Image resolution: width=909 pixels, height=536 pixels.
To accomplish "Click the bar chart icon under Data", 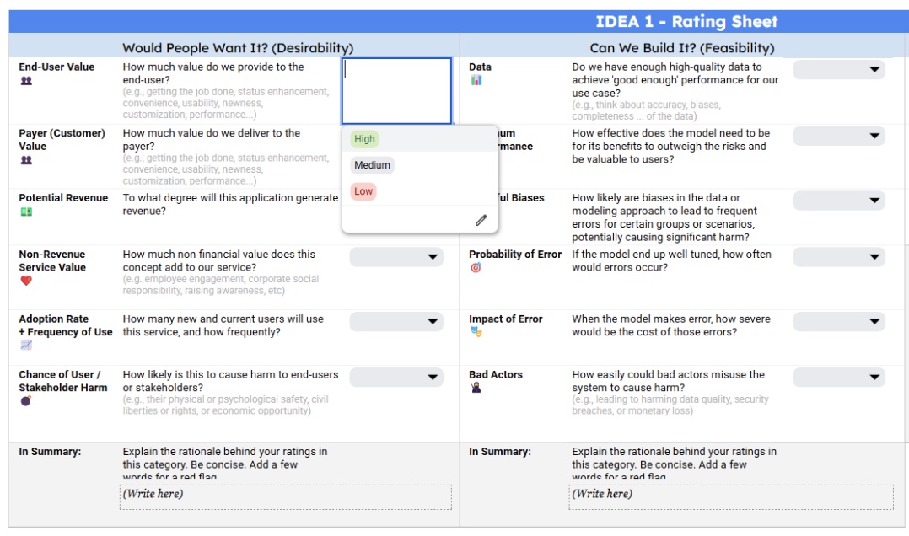I will tap(476, 80).
